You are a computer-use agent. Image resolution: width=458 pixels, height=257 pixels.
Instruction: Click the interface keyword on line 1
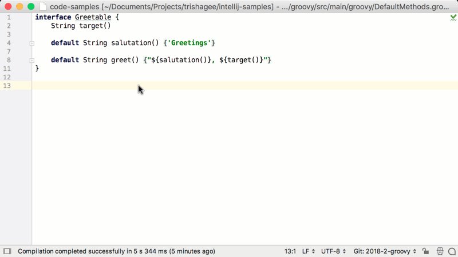pos(53,17)
